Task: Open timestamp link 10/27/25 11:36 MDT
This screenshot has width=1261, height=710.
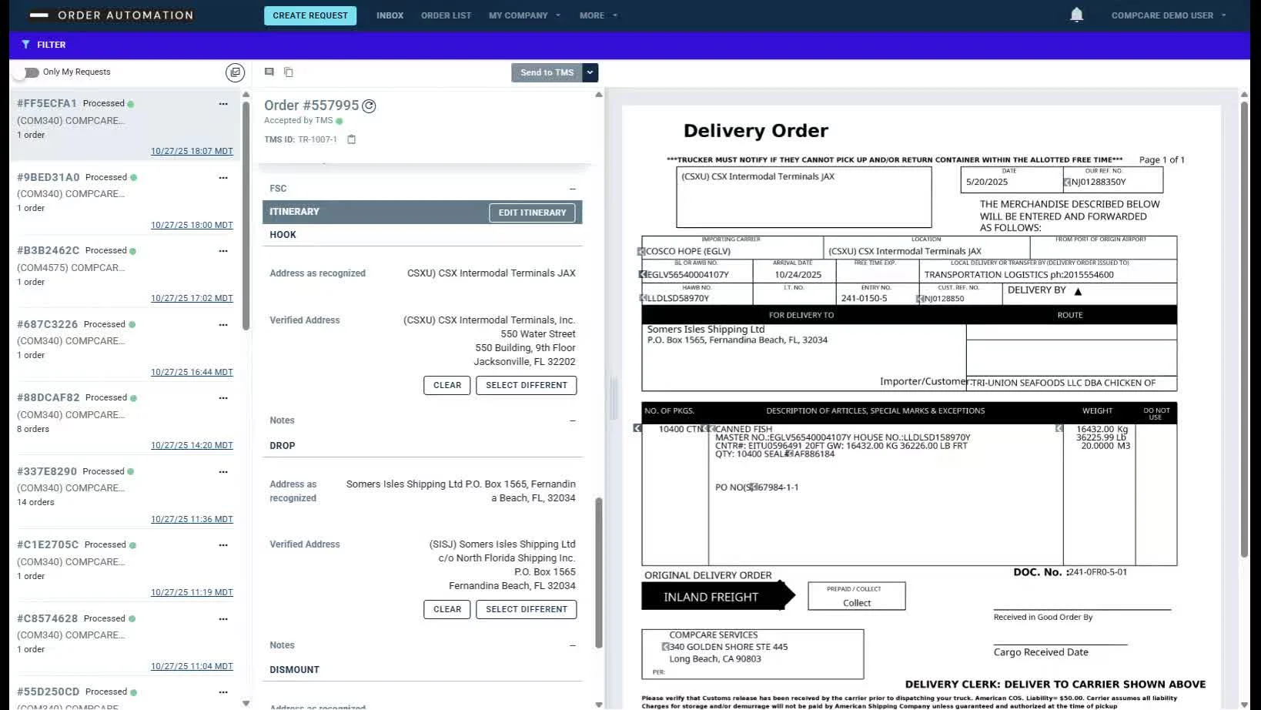Action: [x=192, y=520]
